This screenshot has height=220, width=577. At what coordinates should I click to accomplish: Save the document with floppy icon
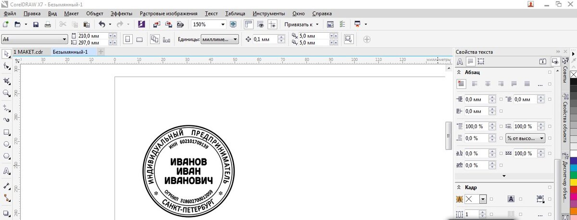tap(36, 24)
